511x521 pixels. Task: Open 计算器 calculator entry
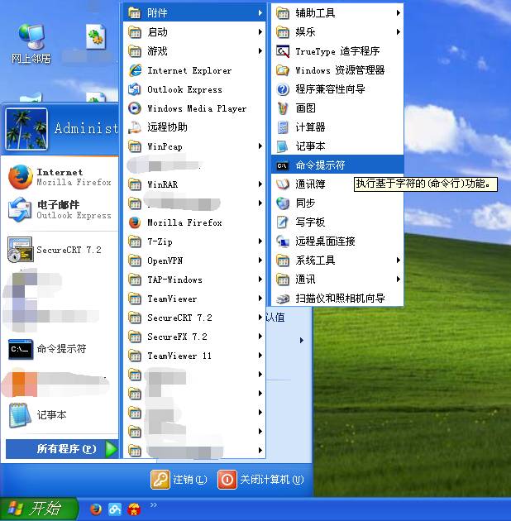click(337, 127)
